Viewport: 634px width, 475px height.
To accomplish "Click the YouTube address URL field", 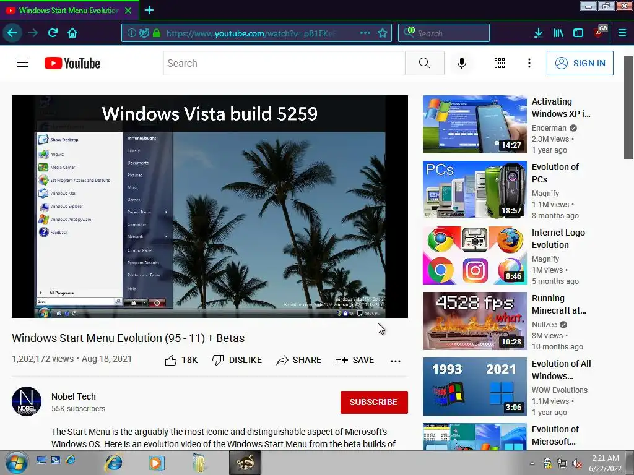I will tap(256, 33).
